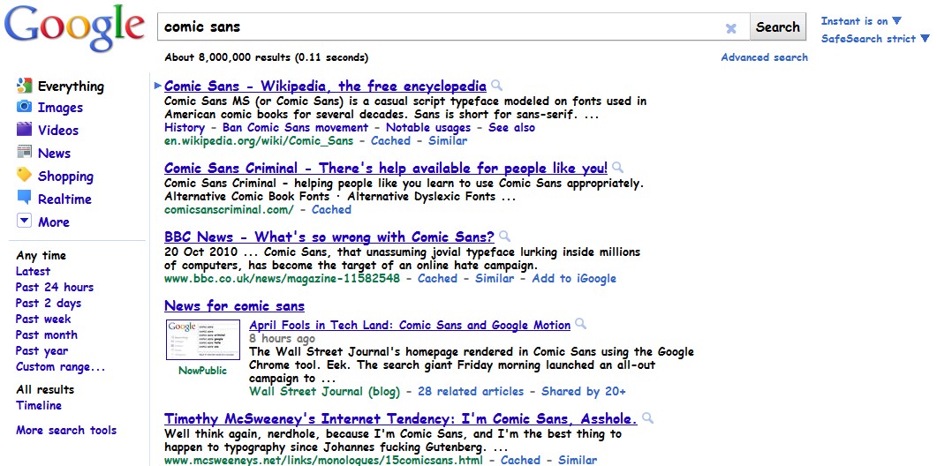Screen dimensions: 937x466
Task: Open Shopping via the tag icon
Action: 24,176
